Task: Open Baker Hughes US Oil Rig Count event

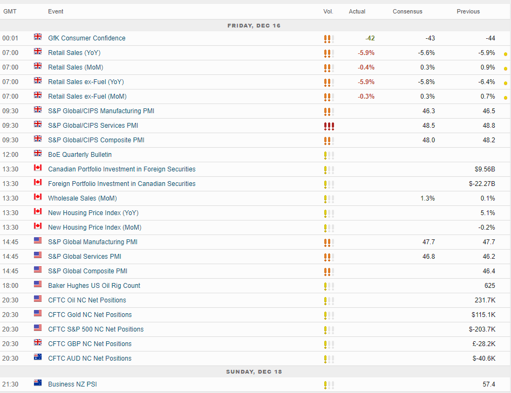Action: point(94,286)
